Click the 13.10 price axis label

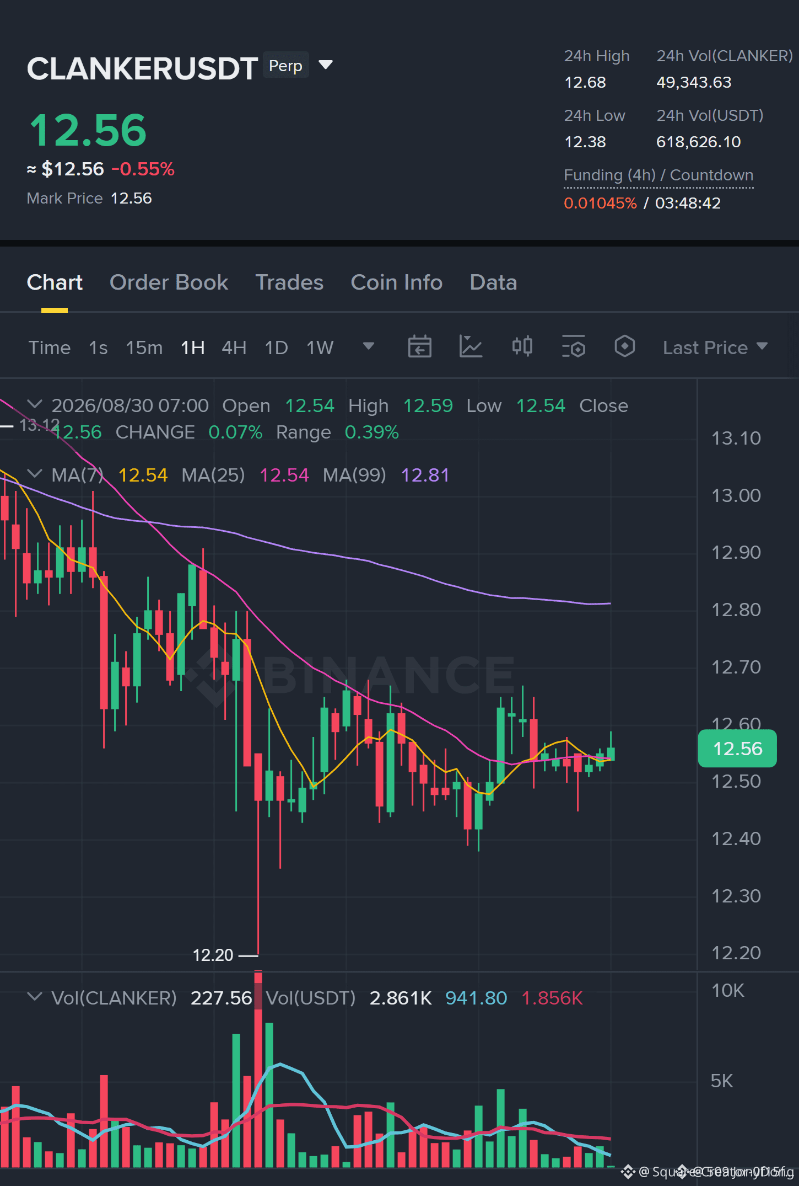click(736, 438)
